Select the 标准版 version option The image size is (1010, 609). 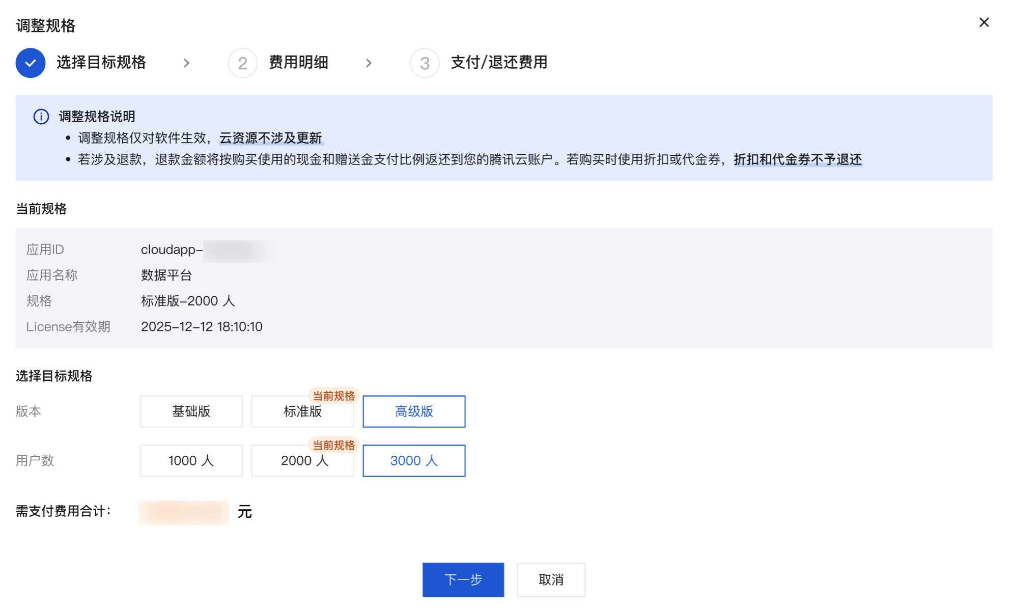point(302,411)
